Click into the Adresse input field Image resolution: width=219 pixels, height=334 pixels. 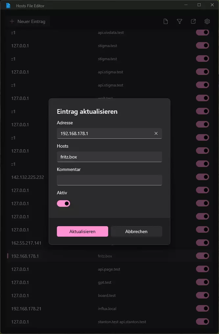(105, 133)
